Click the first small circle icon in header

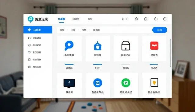pyautogui.click(x=123, y=19)
